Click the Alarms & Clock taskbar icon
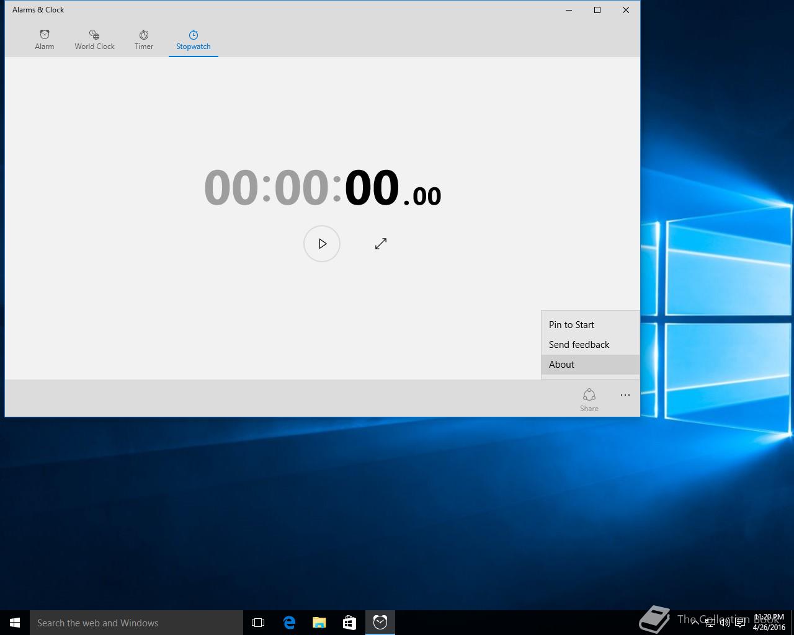The height and width of the screenshot is (635, 794). (x=380, y=623)
